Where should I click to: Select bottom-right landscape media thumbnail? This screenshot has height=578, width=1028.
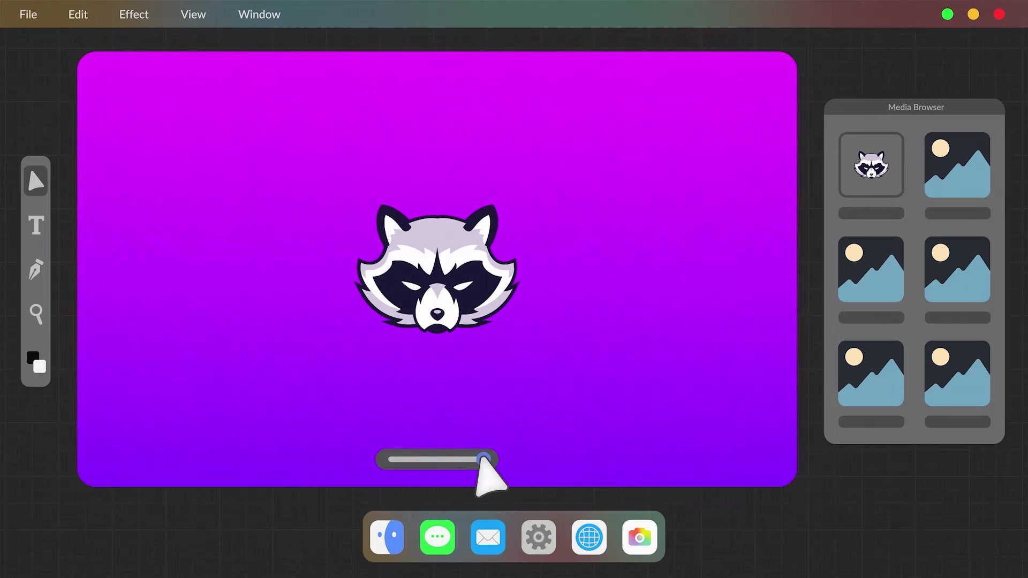pyautogui.click(x=957, y=374)
